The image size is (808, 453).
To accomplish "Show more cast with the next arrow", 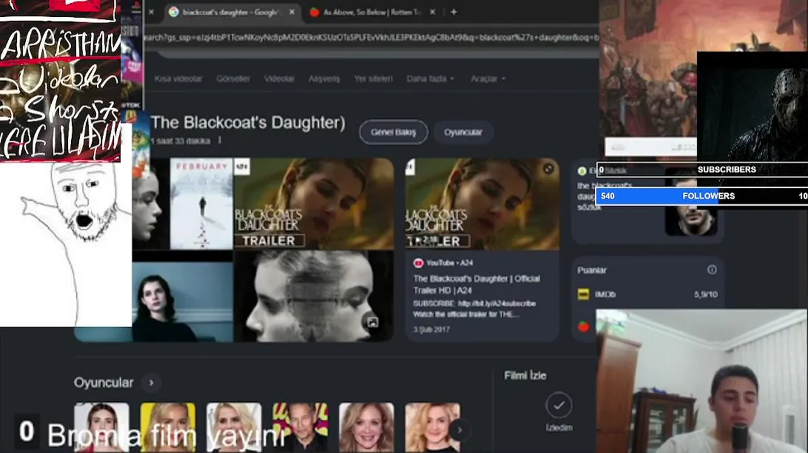I will [459, 430].
